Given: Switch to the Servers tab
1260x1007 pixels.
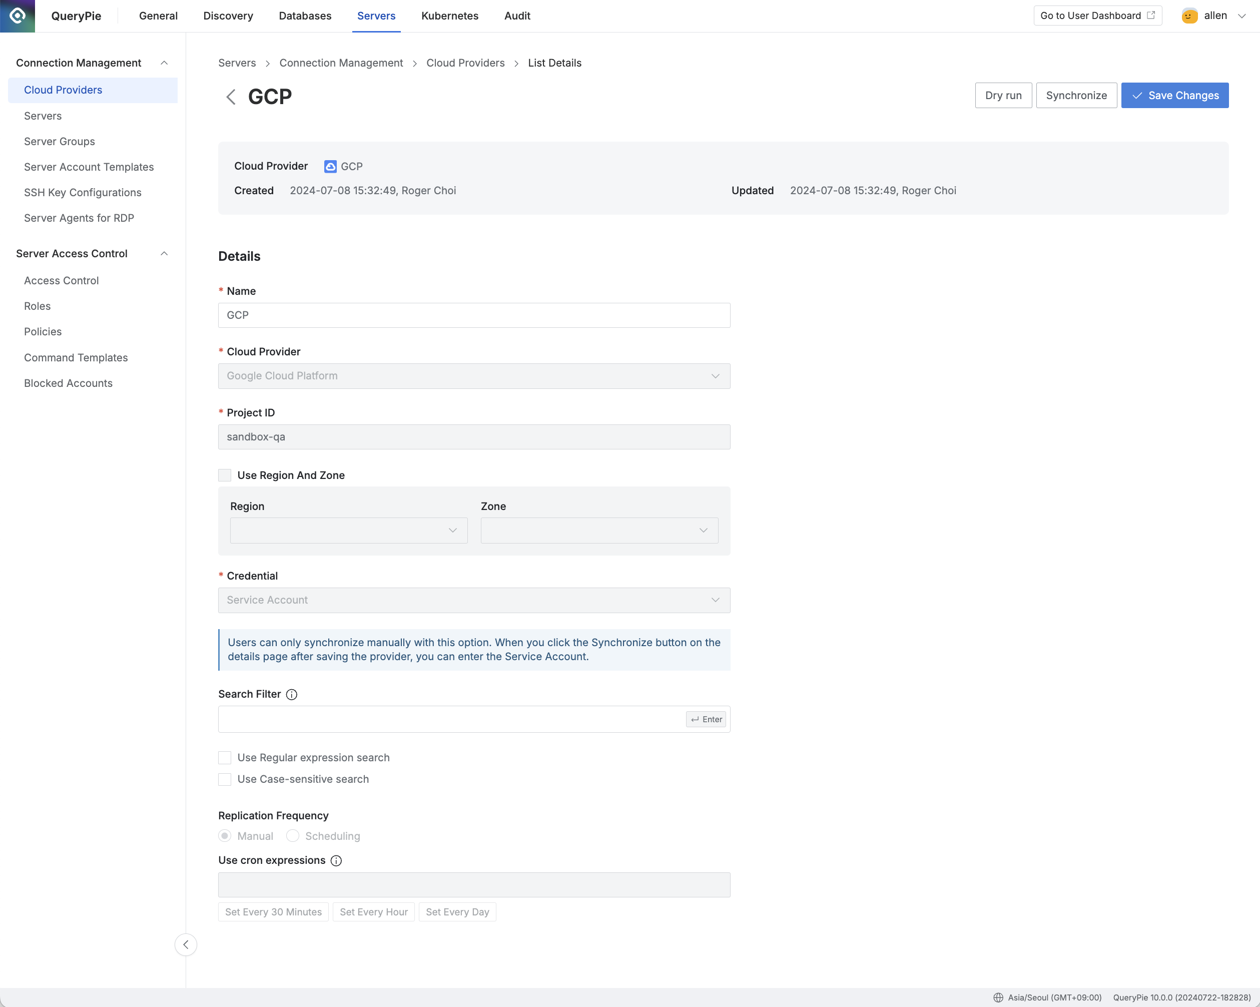Looking at the screenshot, I should pyautogui.click(x=376, y=16).
